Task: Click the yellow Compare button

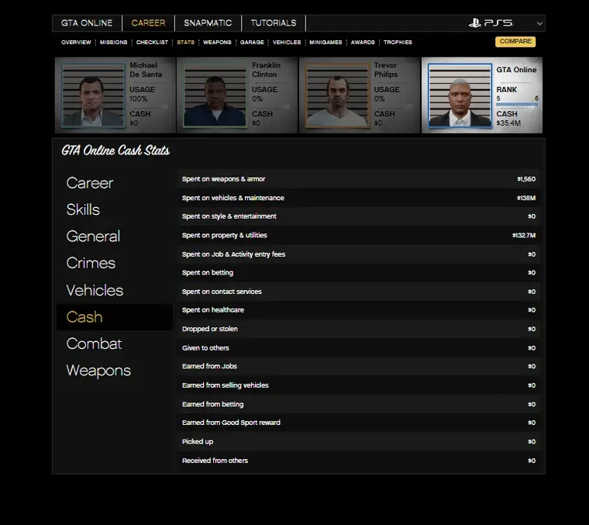Action: tap(515, 41)
